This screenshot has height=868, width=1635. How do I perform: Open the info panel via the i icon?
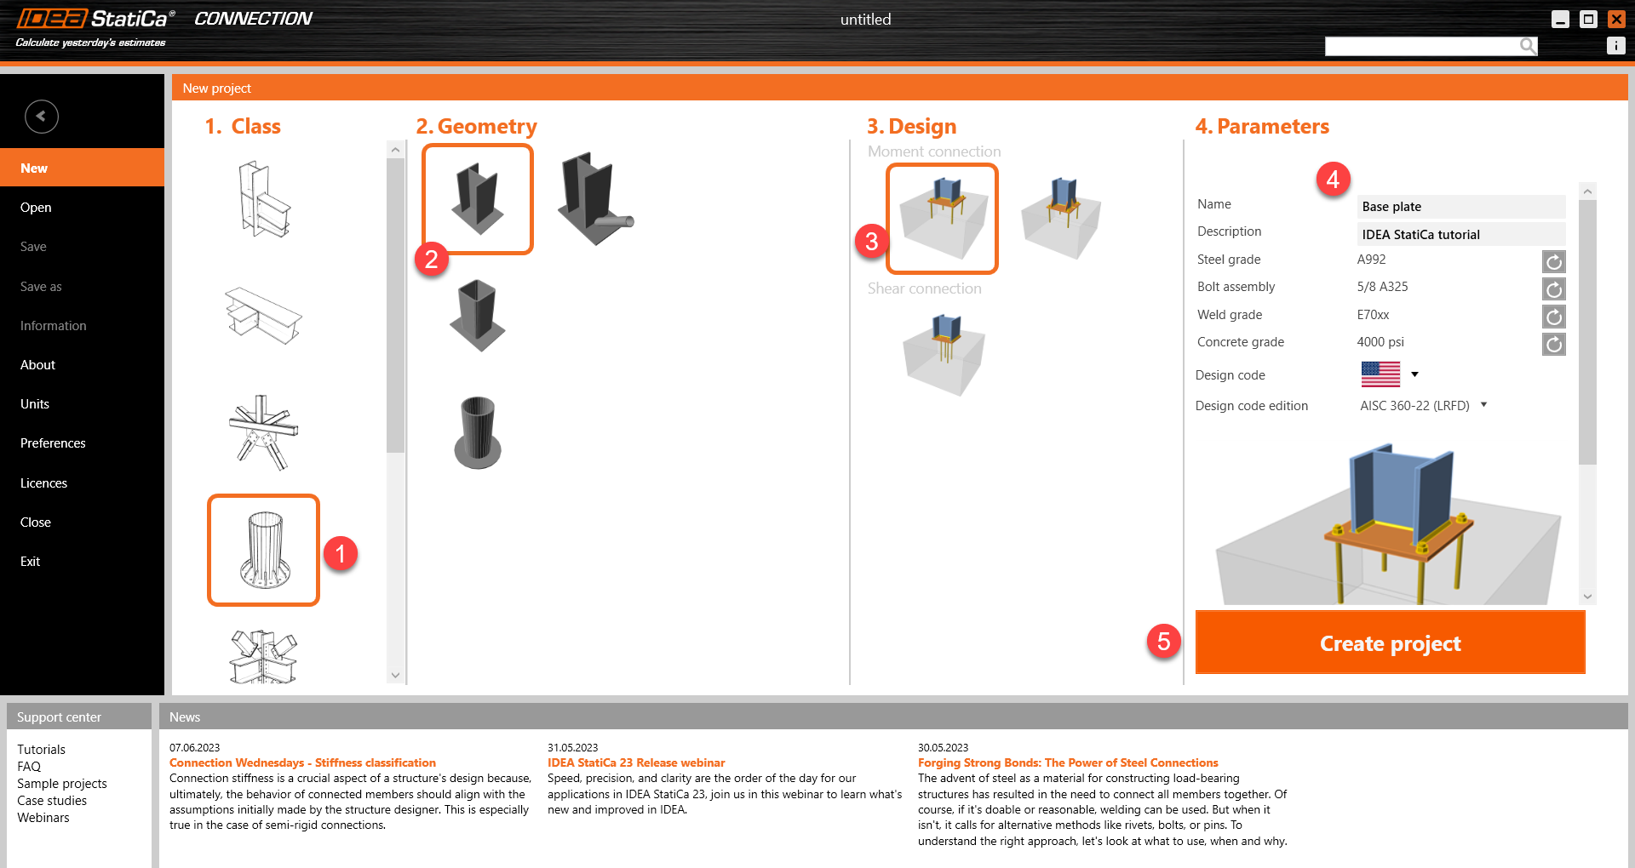pyautogui.click(x=1615, y=45)
